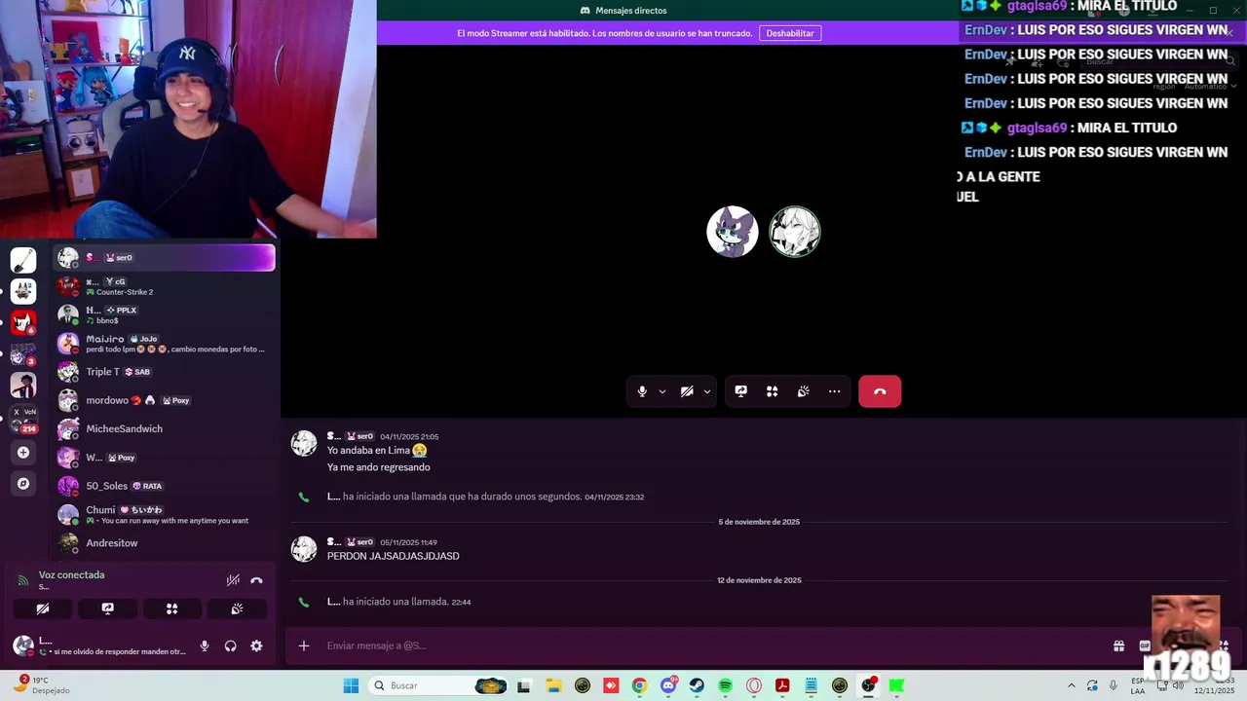1247x701 pixels.
Task: Open Discord from taskbar
Action: (x=668, y=685)
